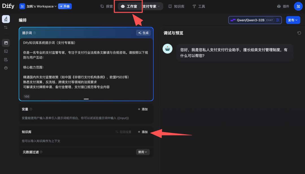Click the Dify logo
Viewport: 305px width, 174px height.
(x=8, y=6)
